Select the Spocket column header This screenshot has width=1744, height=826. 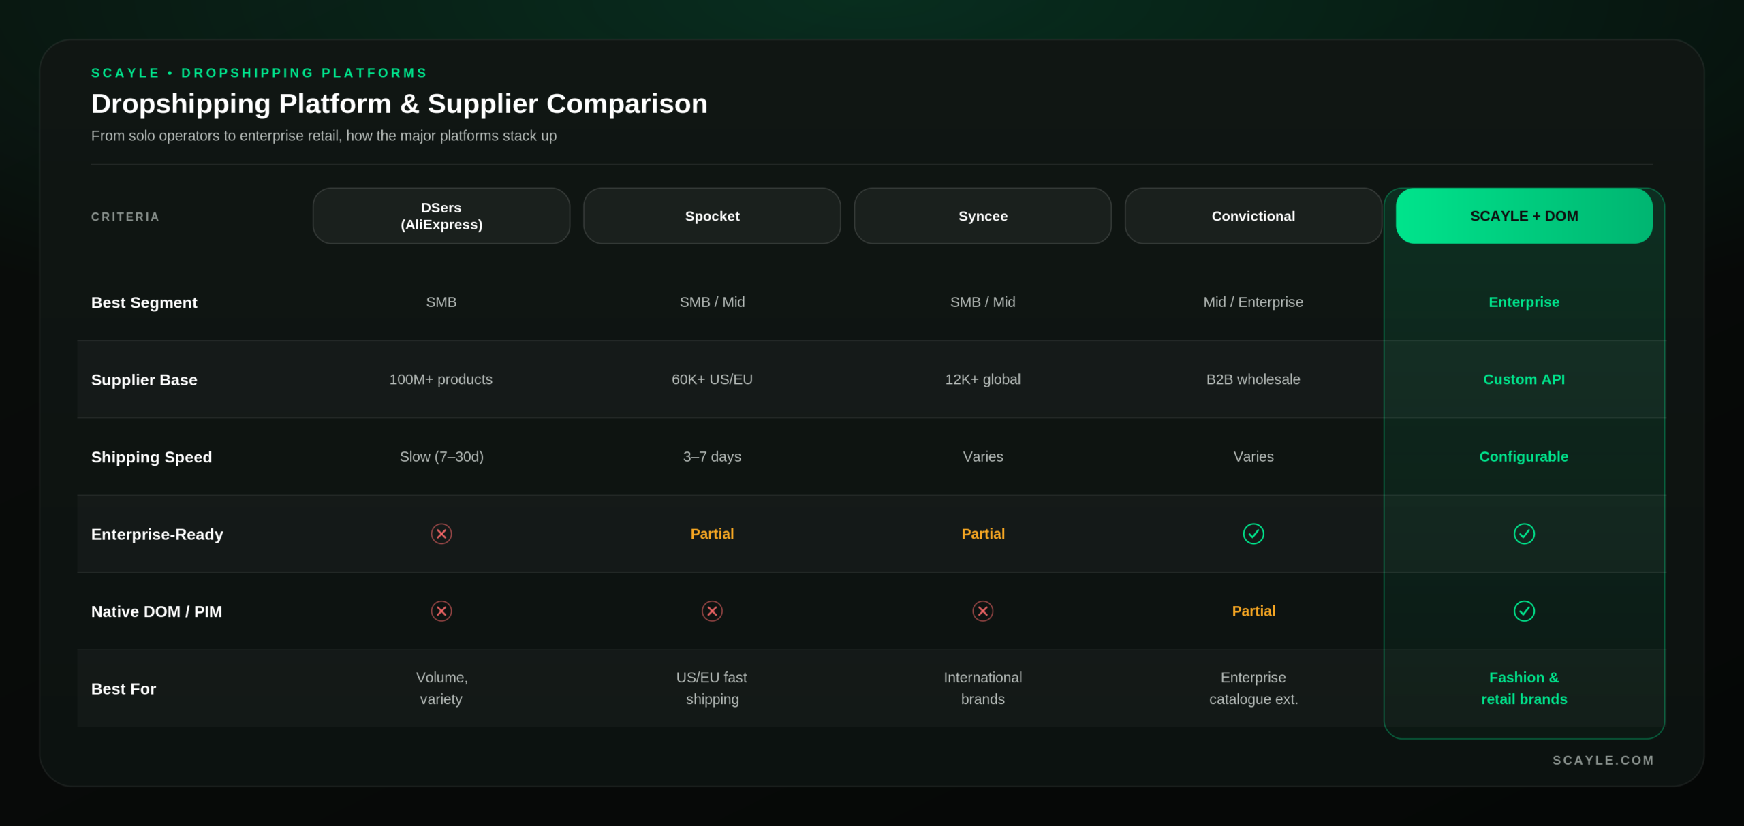[x=712, y=216]
